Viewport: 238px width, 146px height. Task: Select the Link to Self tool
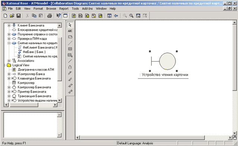(x=70, y=67)
